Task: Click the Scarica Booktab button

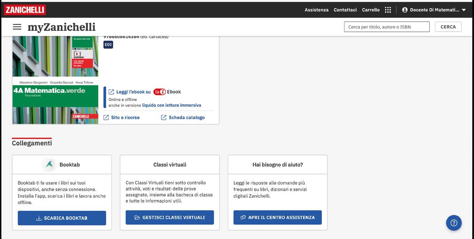Action: tap(62, 218)
